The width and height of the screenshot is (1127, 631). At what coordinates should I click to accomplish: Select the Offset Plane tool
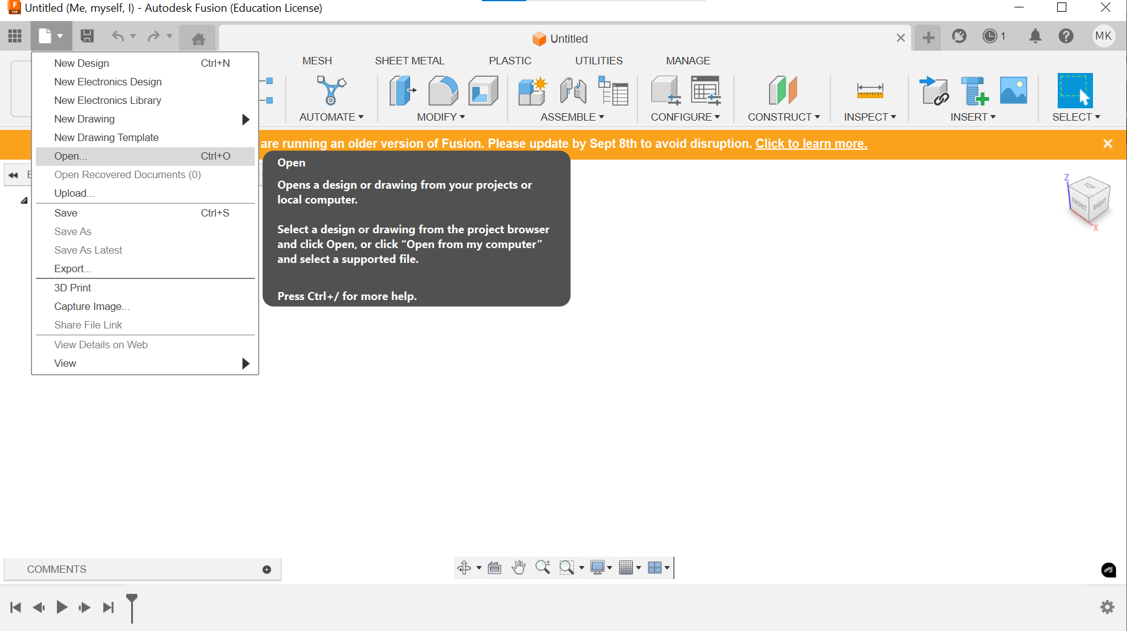(782, 90)
